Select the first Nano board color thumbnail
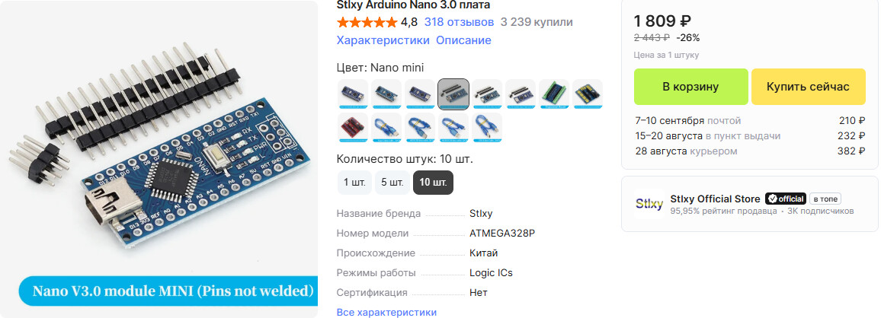The height and width of the screenshot is (318, 881). (352, 94)
